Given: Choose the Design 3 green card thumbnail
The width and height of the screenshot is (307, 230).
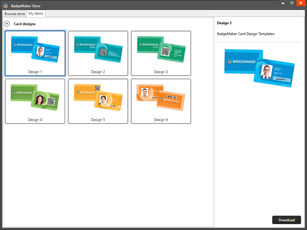Looking at the screenshot, I should (161, 53).
